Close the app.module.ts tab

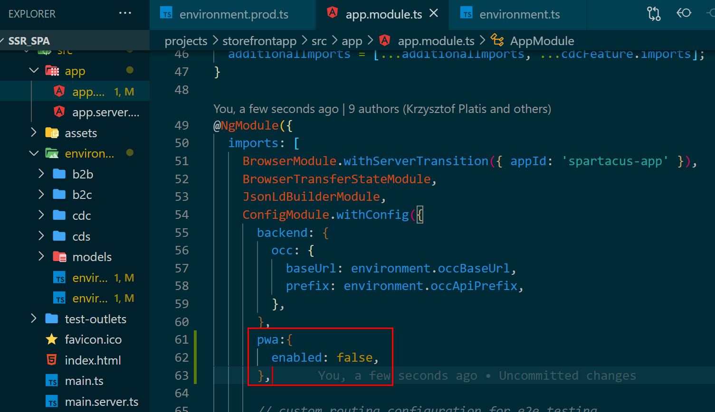click(x=434, y=14)
